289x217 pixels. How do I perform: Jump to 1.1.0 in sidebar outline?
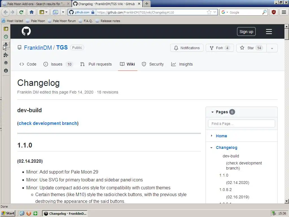tap(224, 175)
